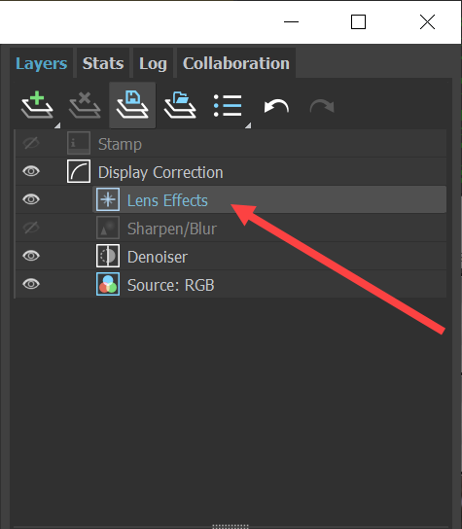
Task: Click the greyed redo arrow icon
Action: pos(322,106)
